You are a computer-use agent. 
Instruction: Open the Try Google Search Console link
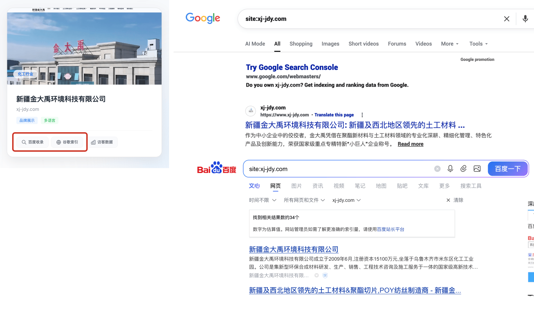(x=292, y=67)
